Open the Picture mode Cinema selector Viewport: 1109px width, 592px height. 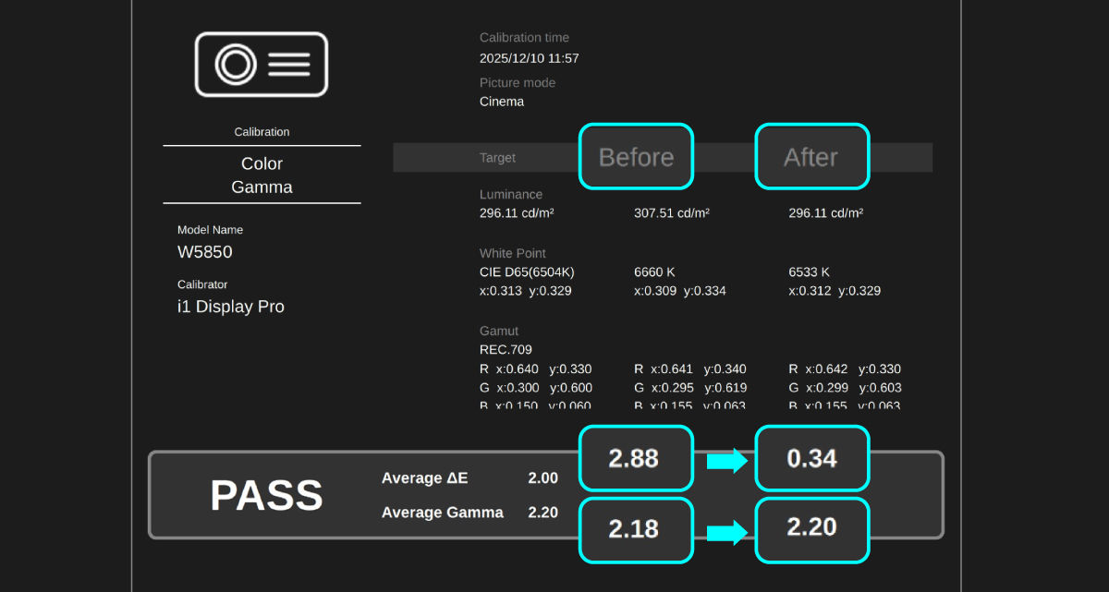click(502, 102)
